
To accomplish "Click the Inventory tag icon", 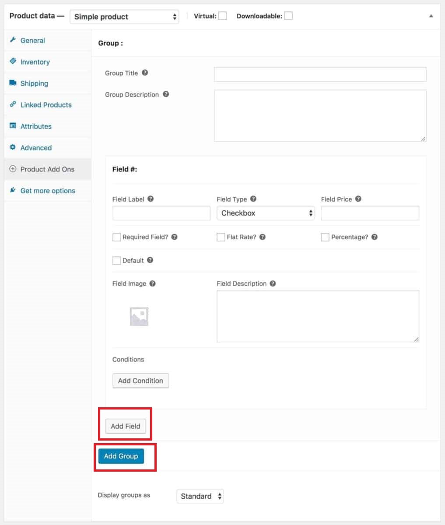I will click(13, 61).
